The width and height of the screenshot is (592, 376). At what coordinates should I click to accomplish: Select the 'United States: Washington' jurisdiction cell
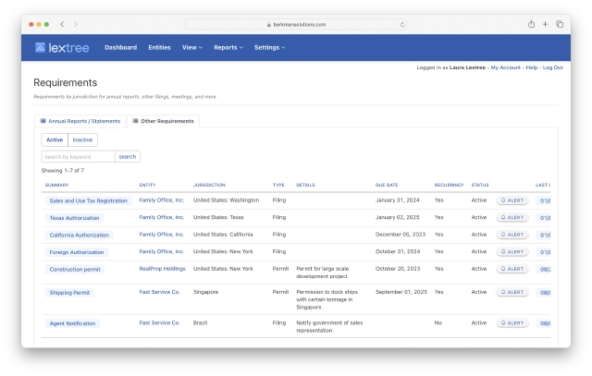point(226,200)
